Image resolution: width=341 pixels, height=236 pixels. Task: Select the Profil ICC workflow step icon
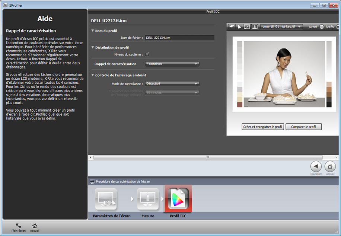click(x=178, y=198)
